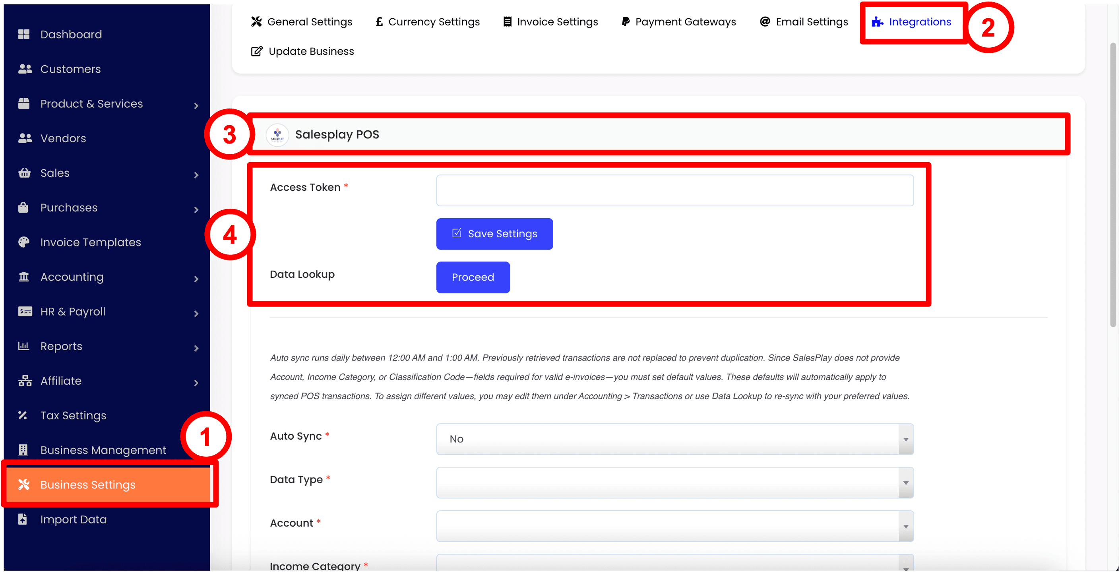The height and width of the screenshot is (572, 1120).
Task: Open the Email Settings tab
Action: click(804, 22)
